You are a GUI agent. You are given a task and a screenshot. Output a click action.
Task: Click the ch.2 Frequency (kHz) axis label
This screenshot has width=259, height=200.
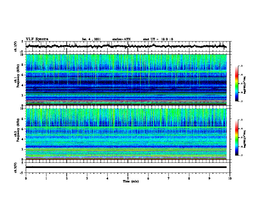point(17,130)
